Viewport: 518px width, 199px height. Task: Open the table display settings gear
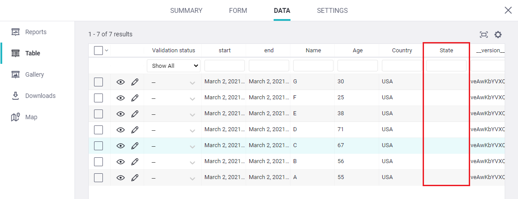coord(498,35)
